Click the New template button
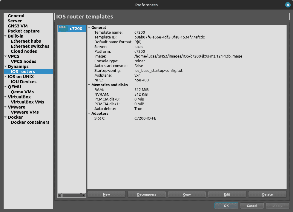This screenshot has width=293, height=212. coord(106,194)
